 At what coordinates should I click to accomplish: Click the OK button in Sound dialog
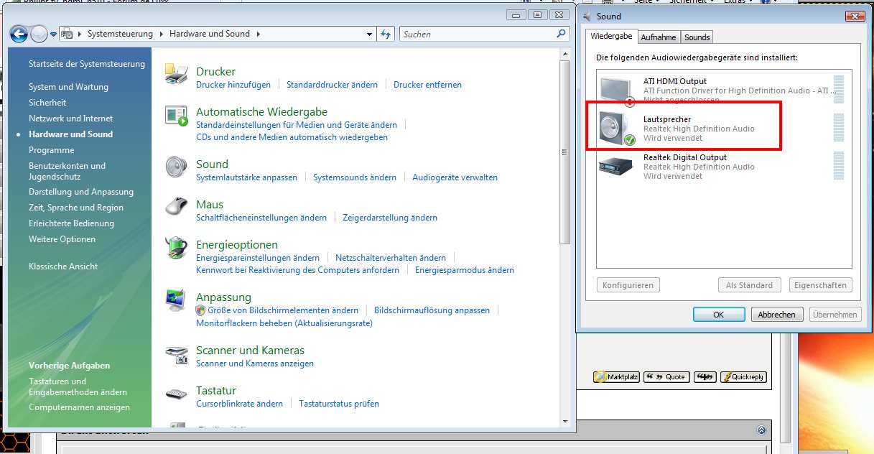click(719, 315)
